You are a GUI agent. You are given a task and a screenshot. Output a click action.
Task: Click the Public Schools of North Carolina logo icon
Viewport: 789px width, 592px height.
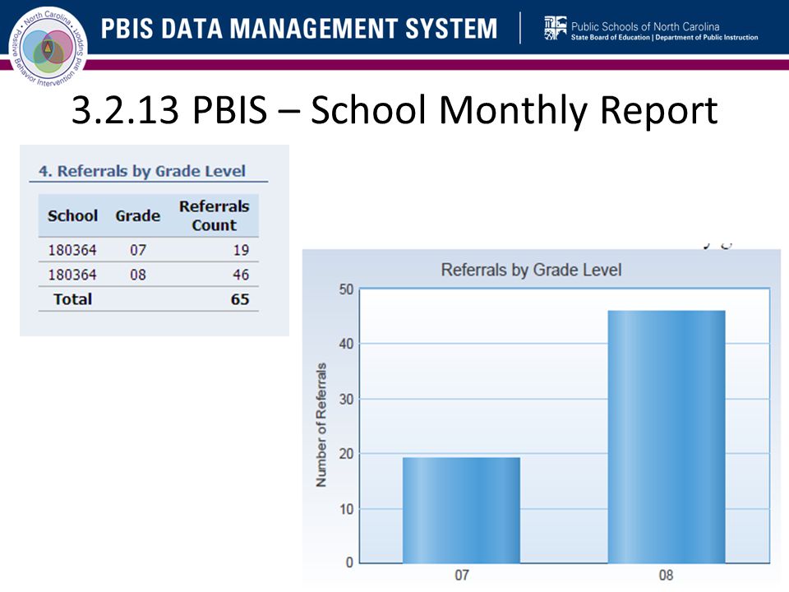pos(555,28)
